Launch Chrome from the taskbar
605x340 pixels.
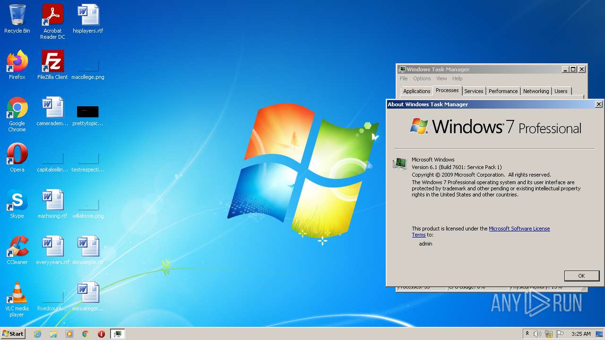86,334
